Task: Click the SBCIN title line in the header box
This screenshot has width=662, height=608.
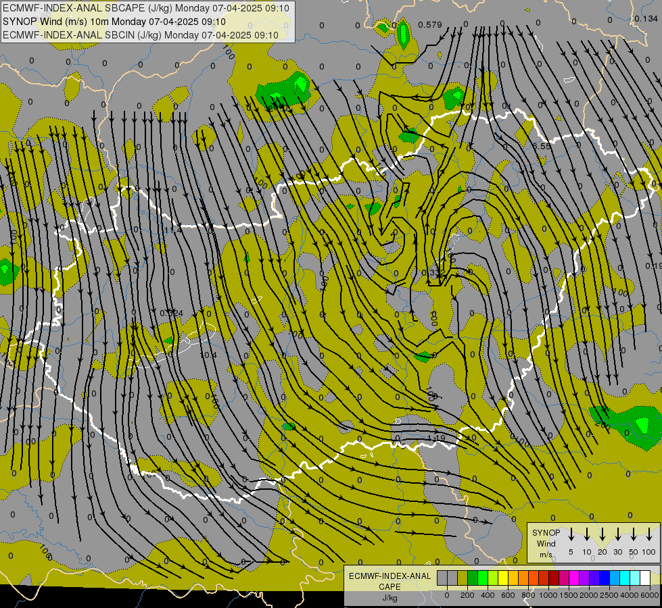Action: [x=141, y=35]
